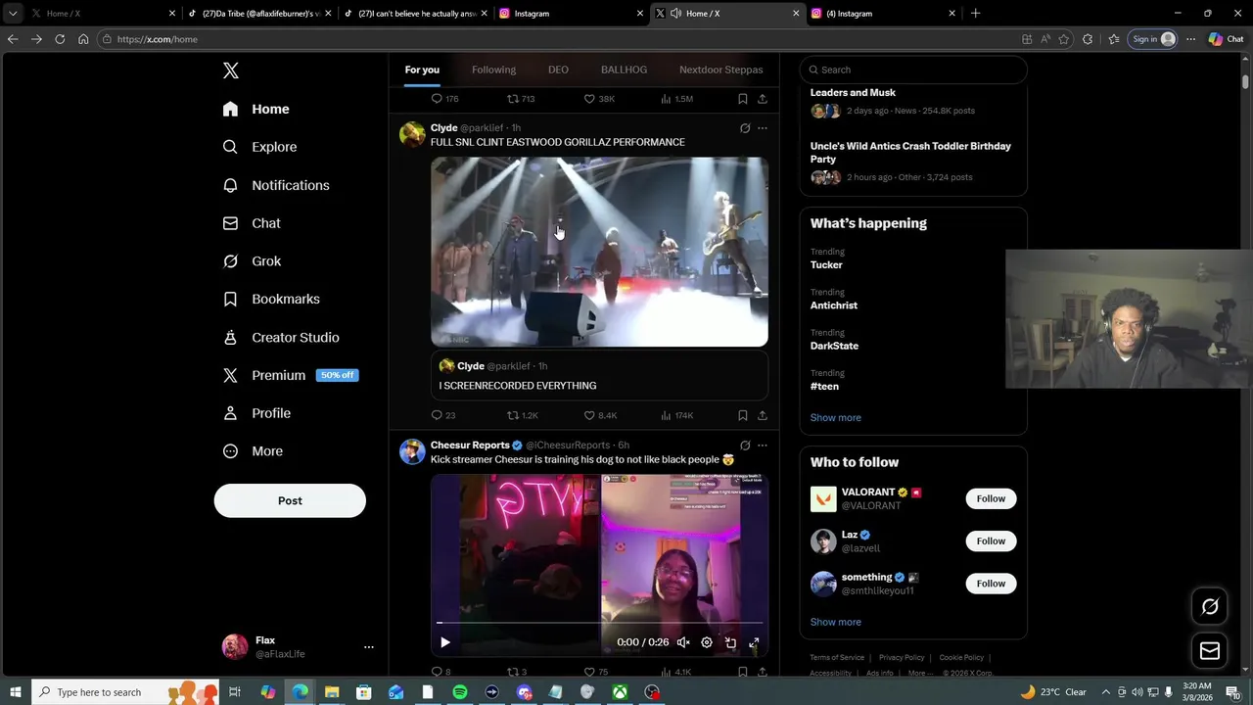The height and width of the screenshot is (705, 1253).
Task: Seek on the Cheesur video progress bar
Action: click(x=599, y=623)
